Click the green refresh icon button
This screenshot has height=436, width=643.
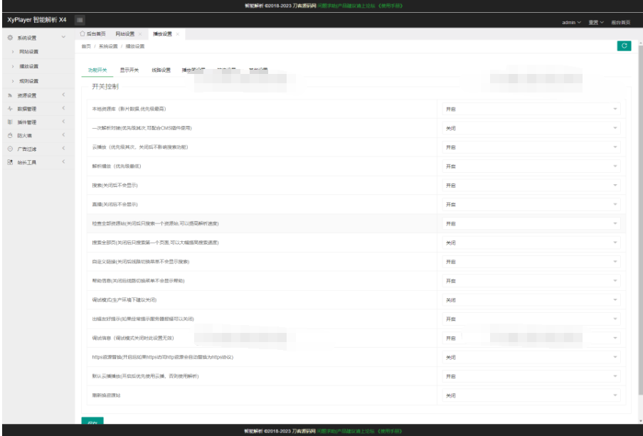point(624,46)
